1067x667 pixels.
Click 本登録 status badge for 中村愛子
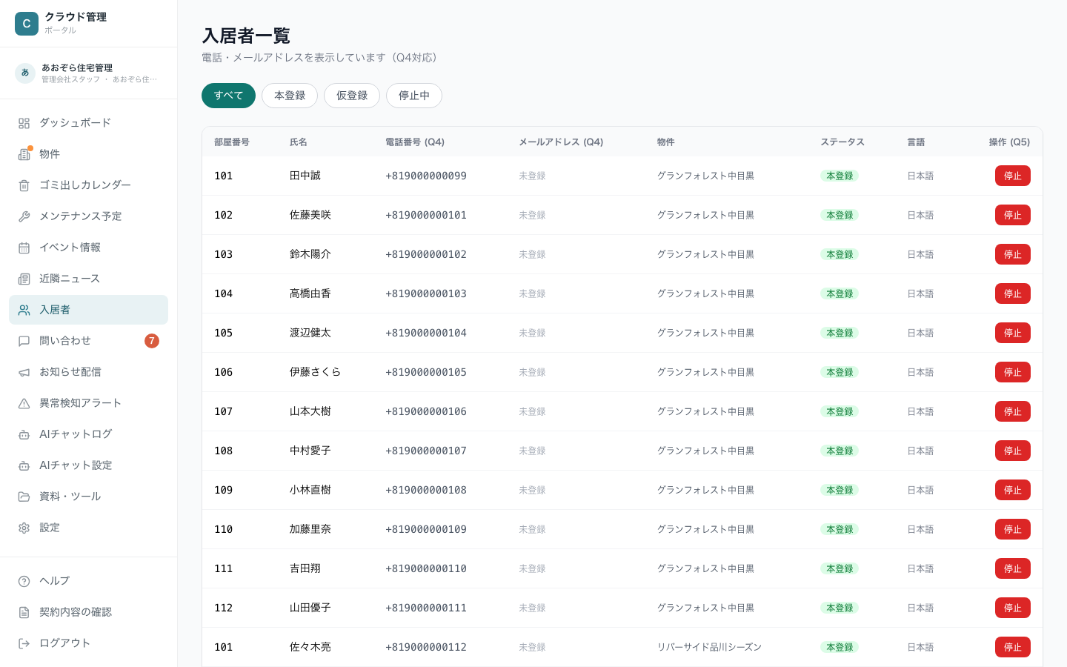click(x=840, y=451)
